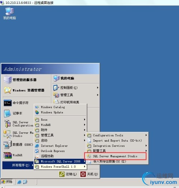Click the 关机 (Shut Down) button
This screenshot has width=179, height=188.
(x=89, y=174)
